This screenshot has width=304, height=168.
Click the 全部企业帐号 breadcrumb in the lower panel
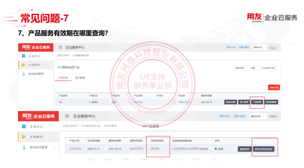70,126
